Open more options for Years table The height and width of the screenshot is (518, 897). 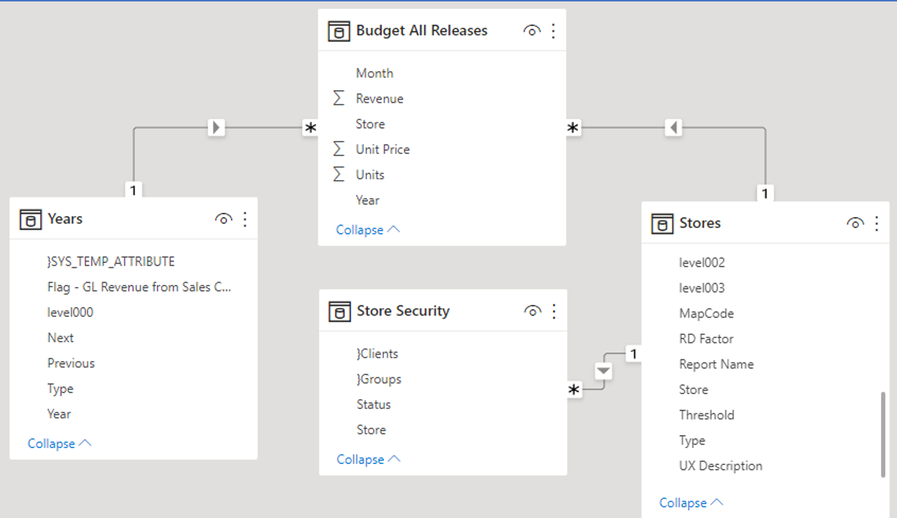click(x=245, y=219)
